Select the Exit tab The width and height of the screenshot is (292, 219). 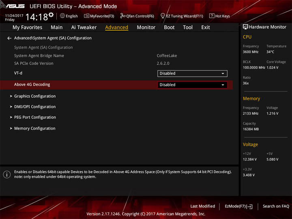205,28
